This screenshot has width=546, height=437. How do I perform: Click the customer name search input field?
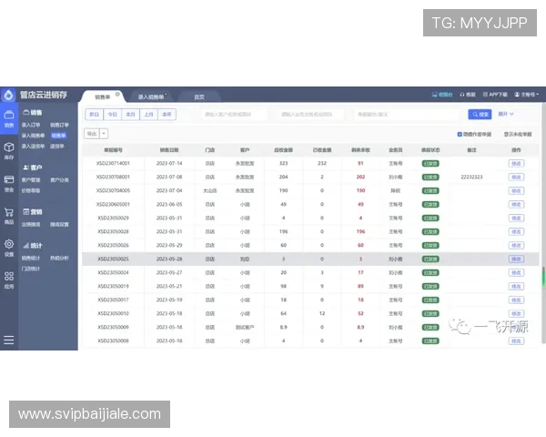pyautogui.click(x=235, y=115)
